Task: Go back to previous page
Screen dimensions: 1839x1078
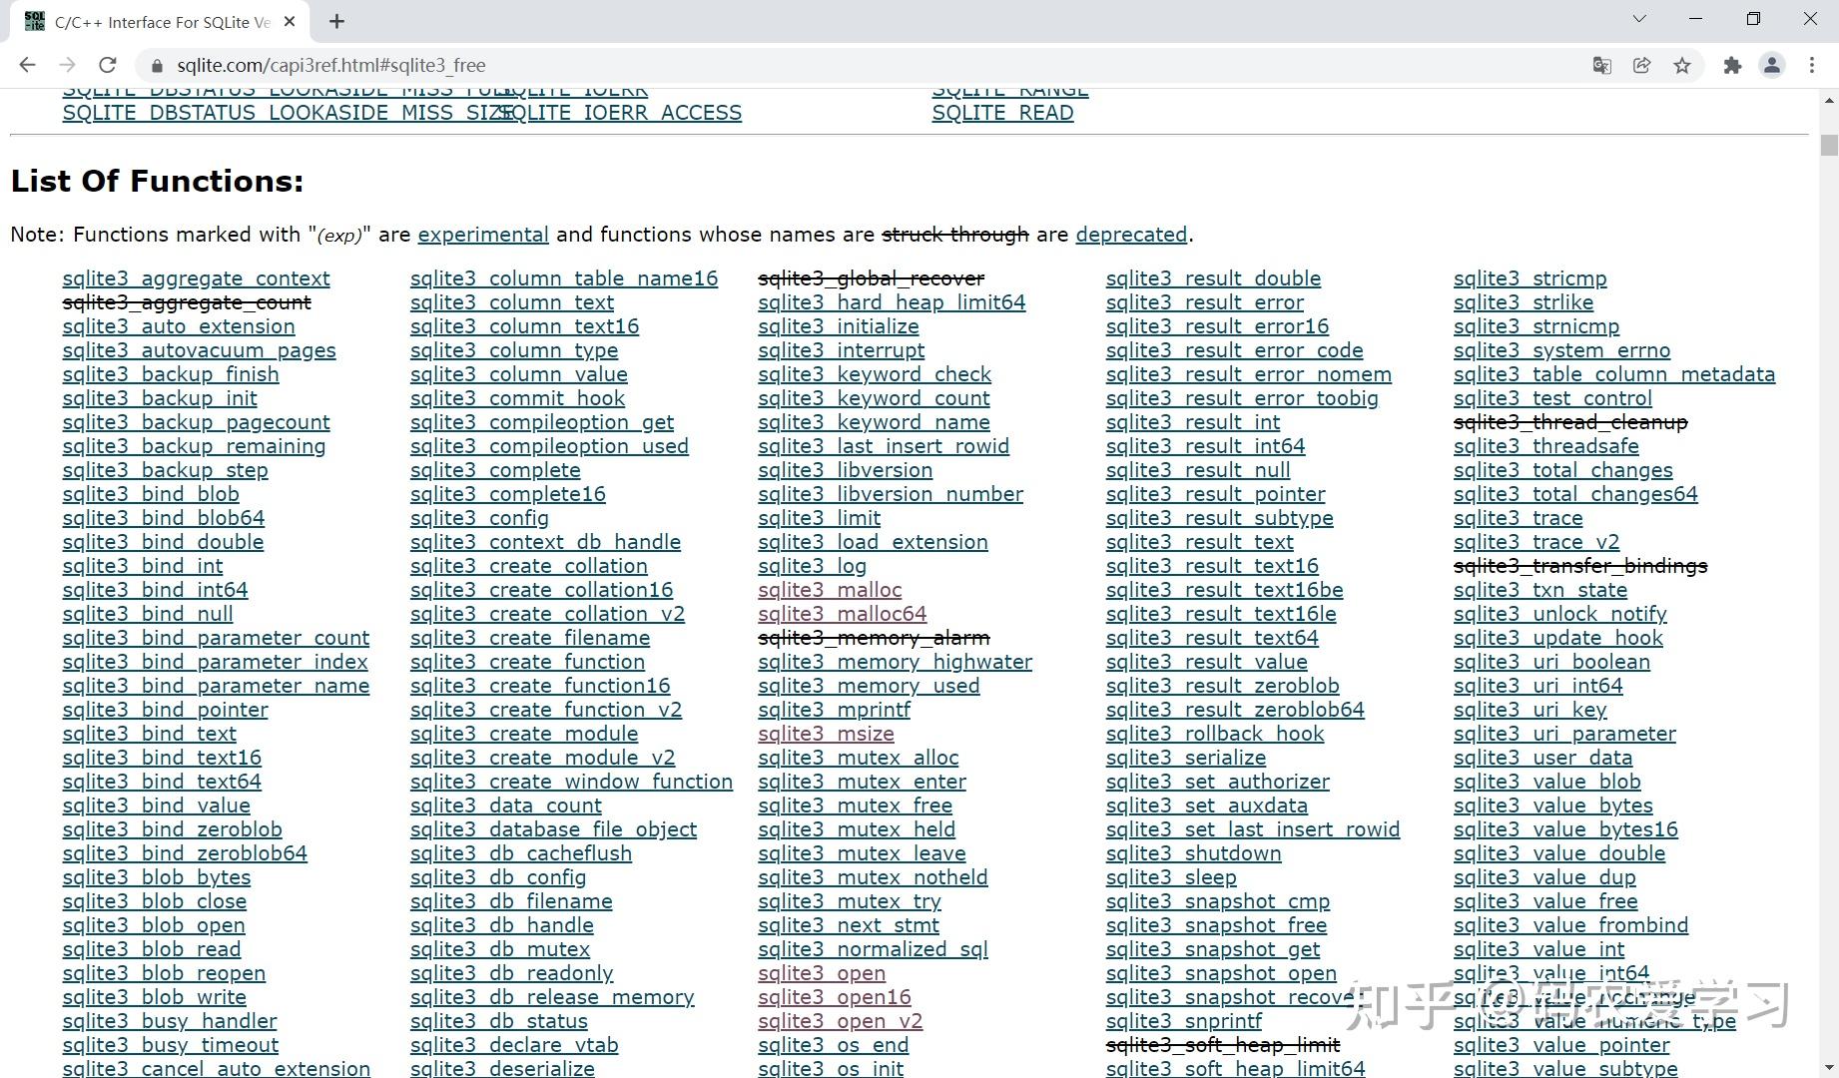Action: tap(28, 65)
